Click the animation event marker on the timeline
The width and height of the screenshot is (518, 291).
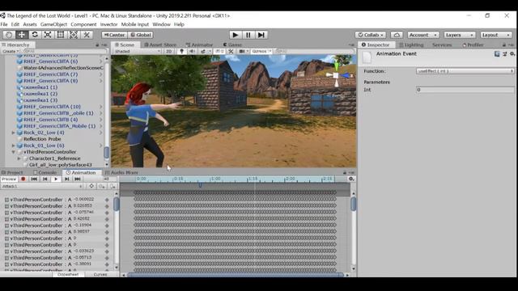click(x=200, y=185)
